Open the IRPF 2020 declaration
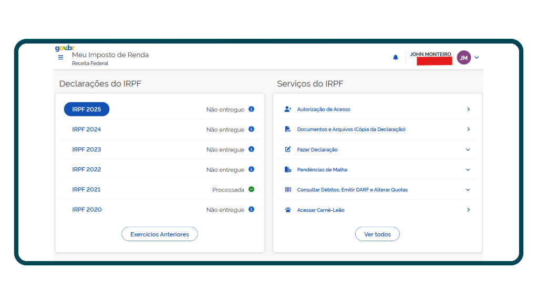This screenshot has width=538, height=281. coord(87,210)
